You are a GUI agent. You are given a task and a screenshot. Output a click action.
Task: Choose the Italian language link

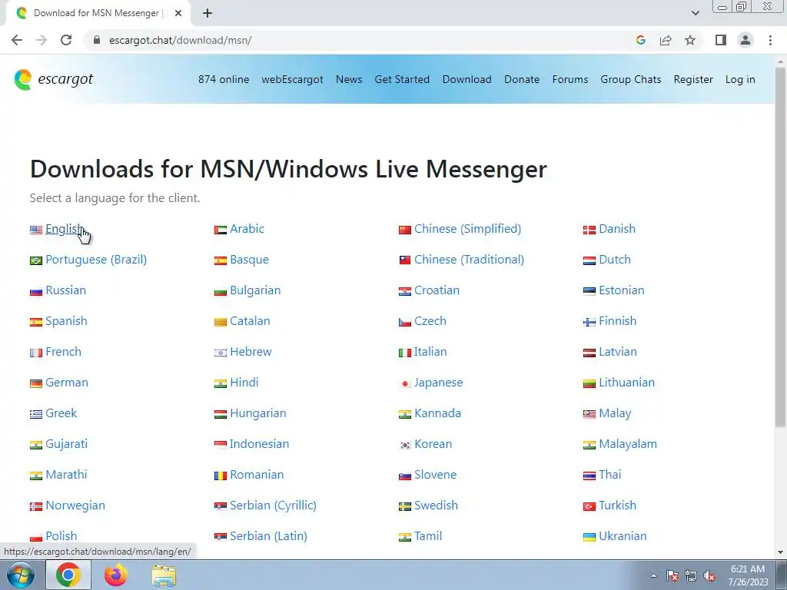(x=430, y=352)
